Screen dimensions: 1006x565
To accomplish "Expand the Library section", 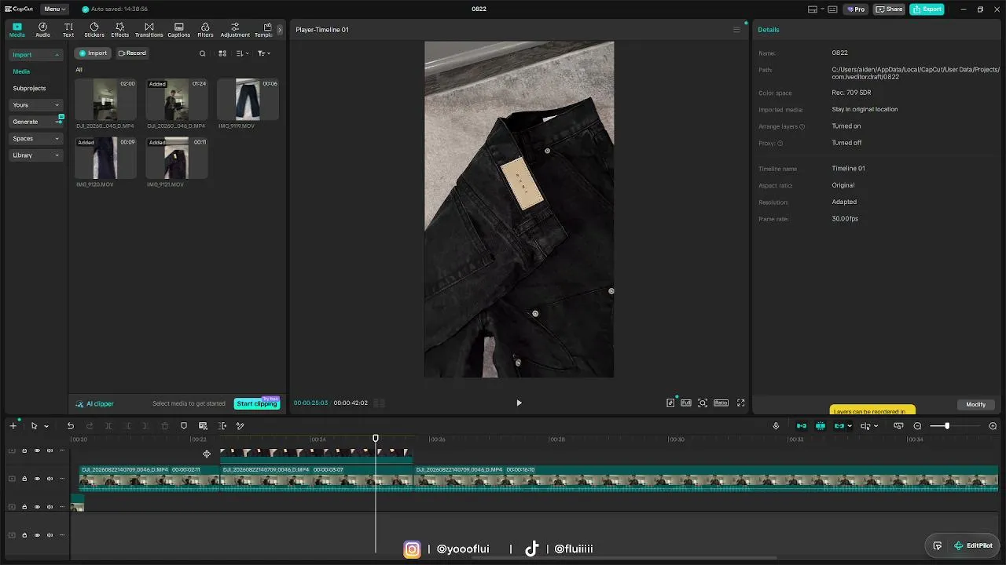I will [36, 155].
